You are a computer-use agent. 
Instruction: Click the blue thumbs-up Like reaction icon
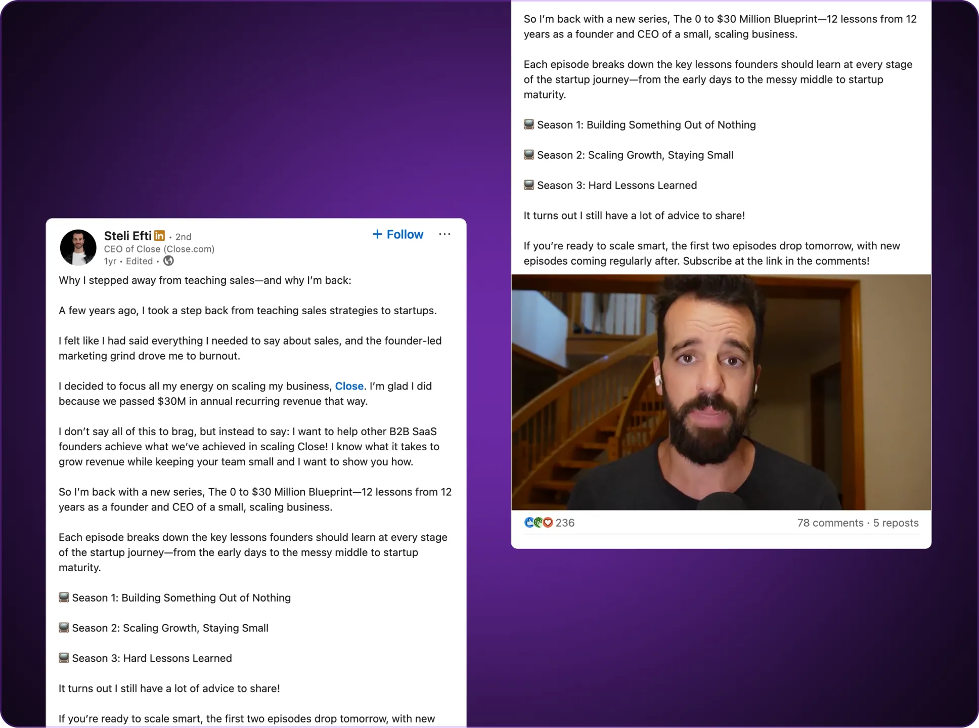[529, 523]
